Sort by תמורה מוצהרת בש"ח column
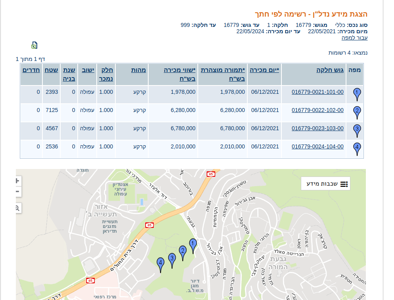This screenshot has width=394, height=300. click(x=223, y=74)
